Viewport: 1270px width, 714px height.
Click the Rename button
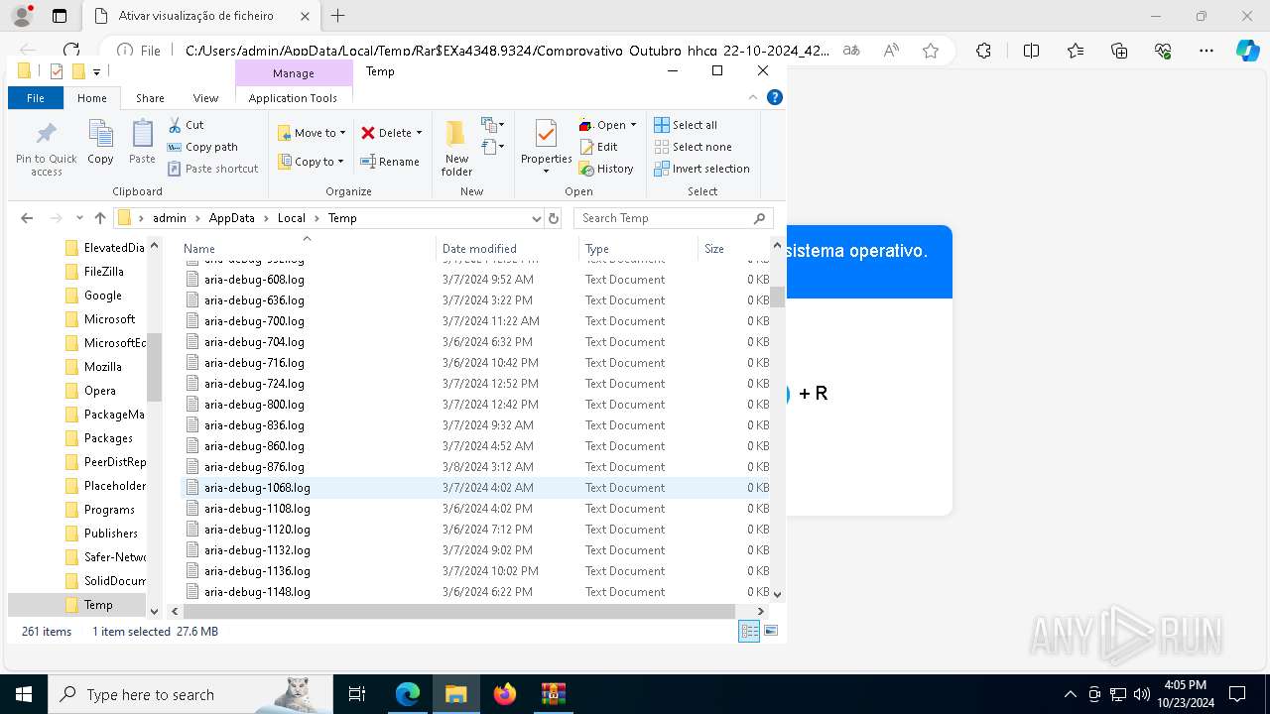tap(389, 161)
